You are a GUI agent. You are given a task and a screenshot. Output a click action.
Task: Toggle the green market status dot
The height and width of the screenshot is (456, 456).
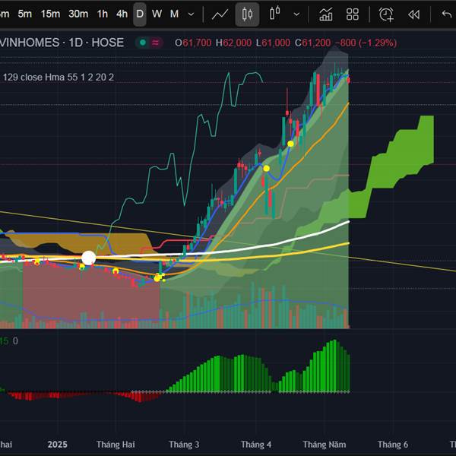pos(143,43)
